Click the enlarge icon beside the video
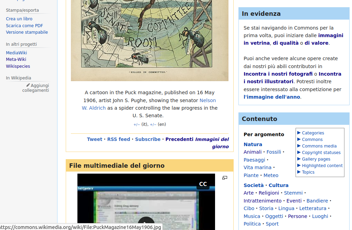The image size is (352, 230). 225,178
